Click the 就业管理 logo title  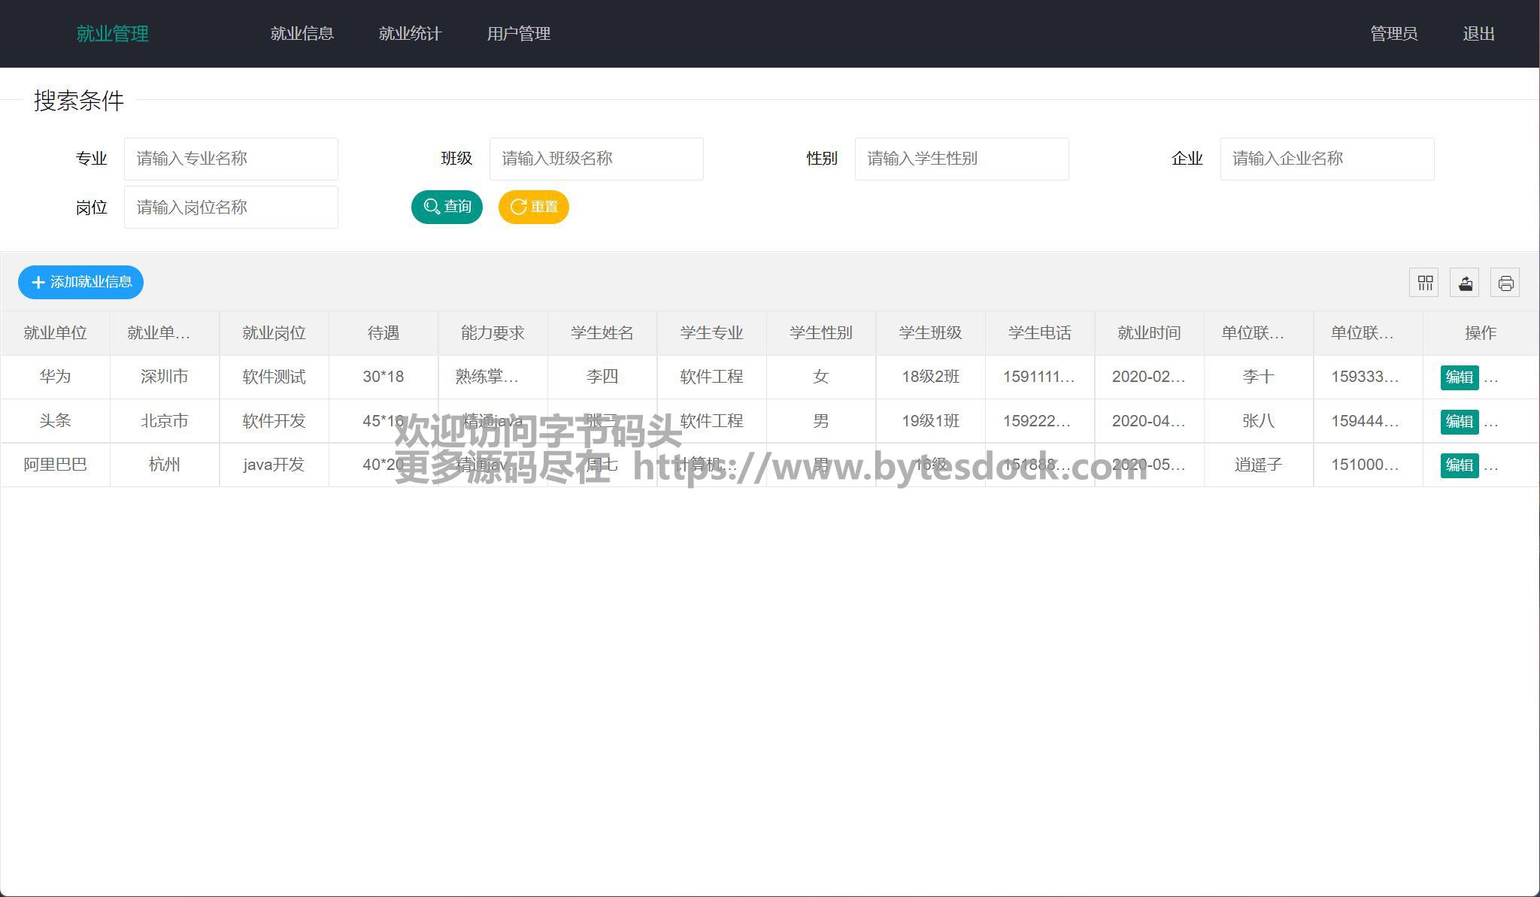(113, 34)
